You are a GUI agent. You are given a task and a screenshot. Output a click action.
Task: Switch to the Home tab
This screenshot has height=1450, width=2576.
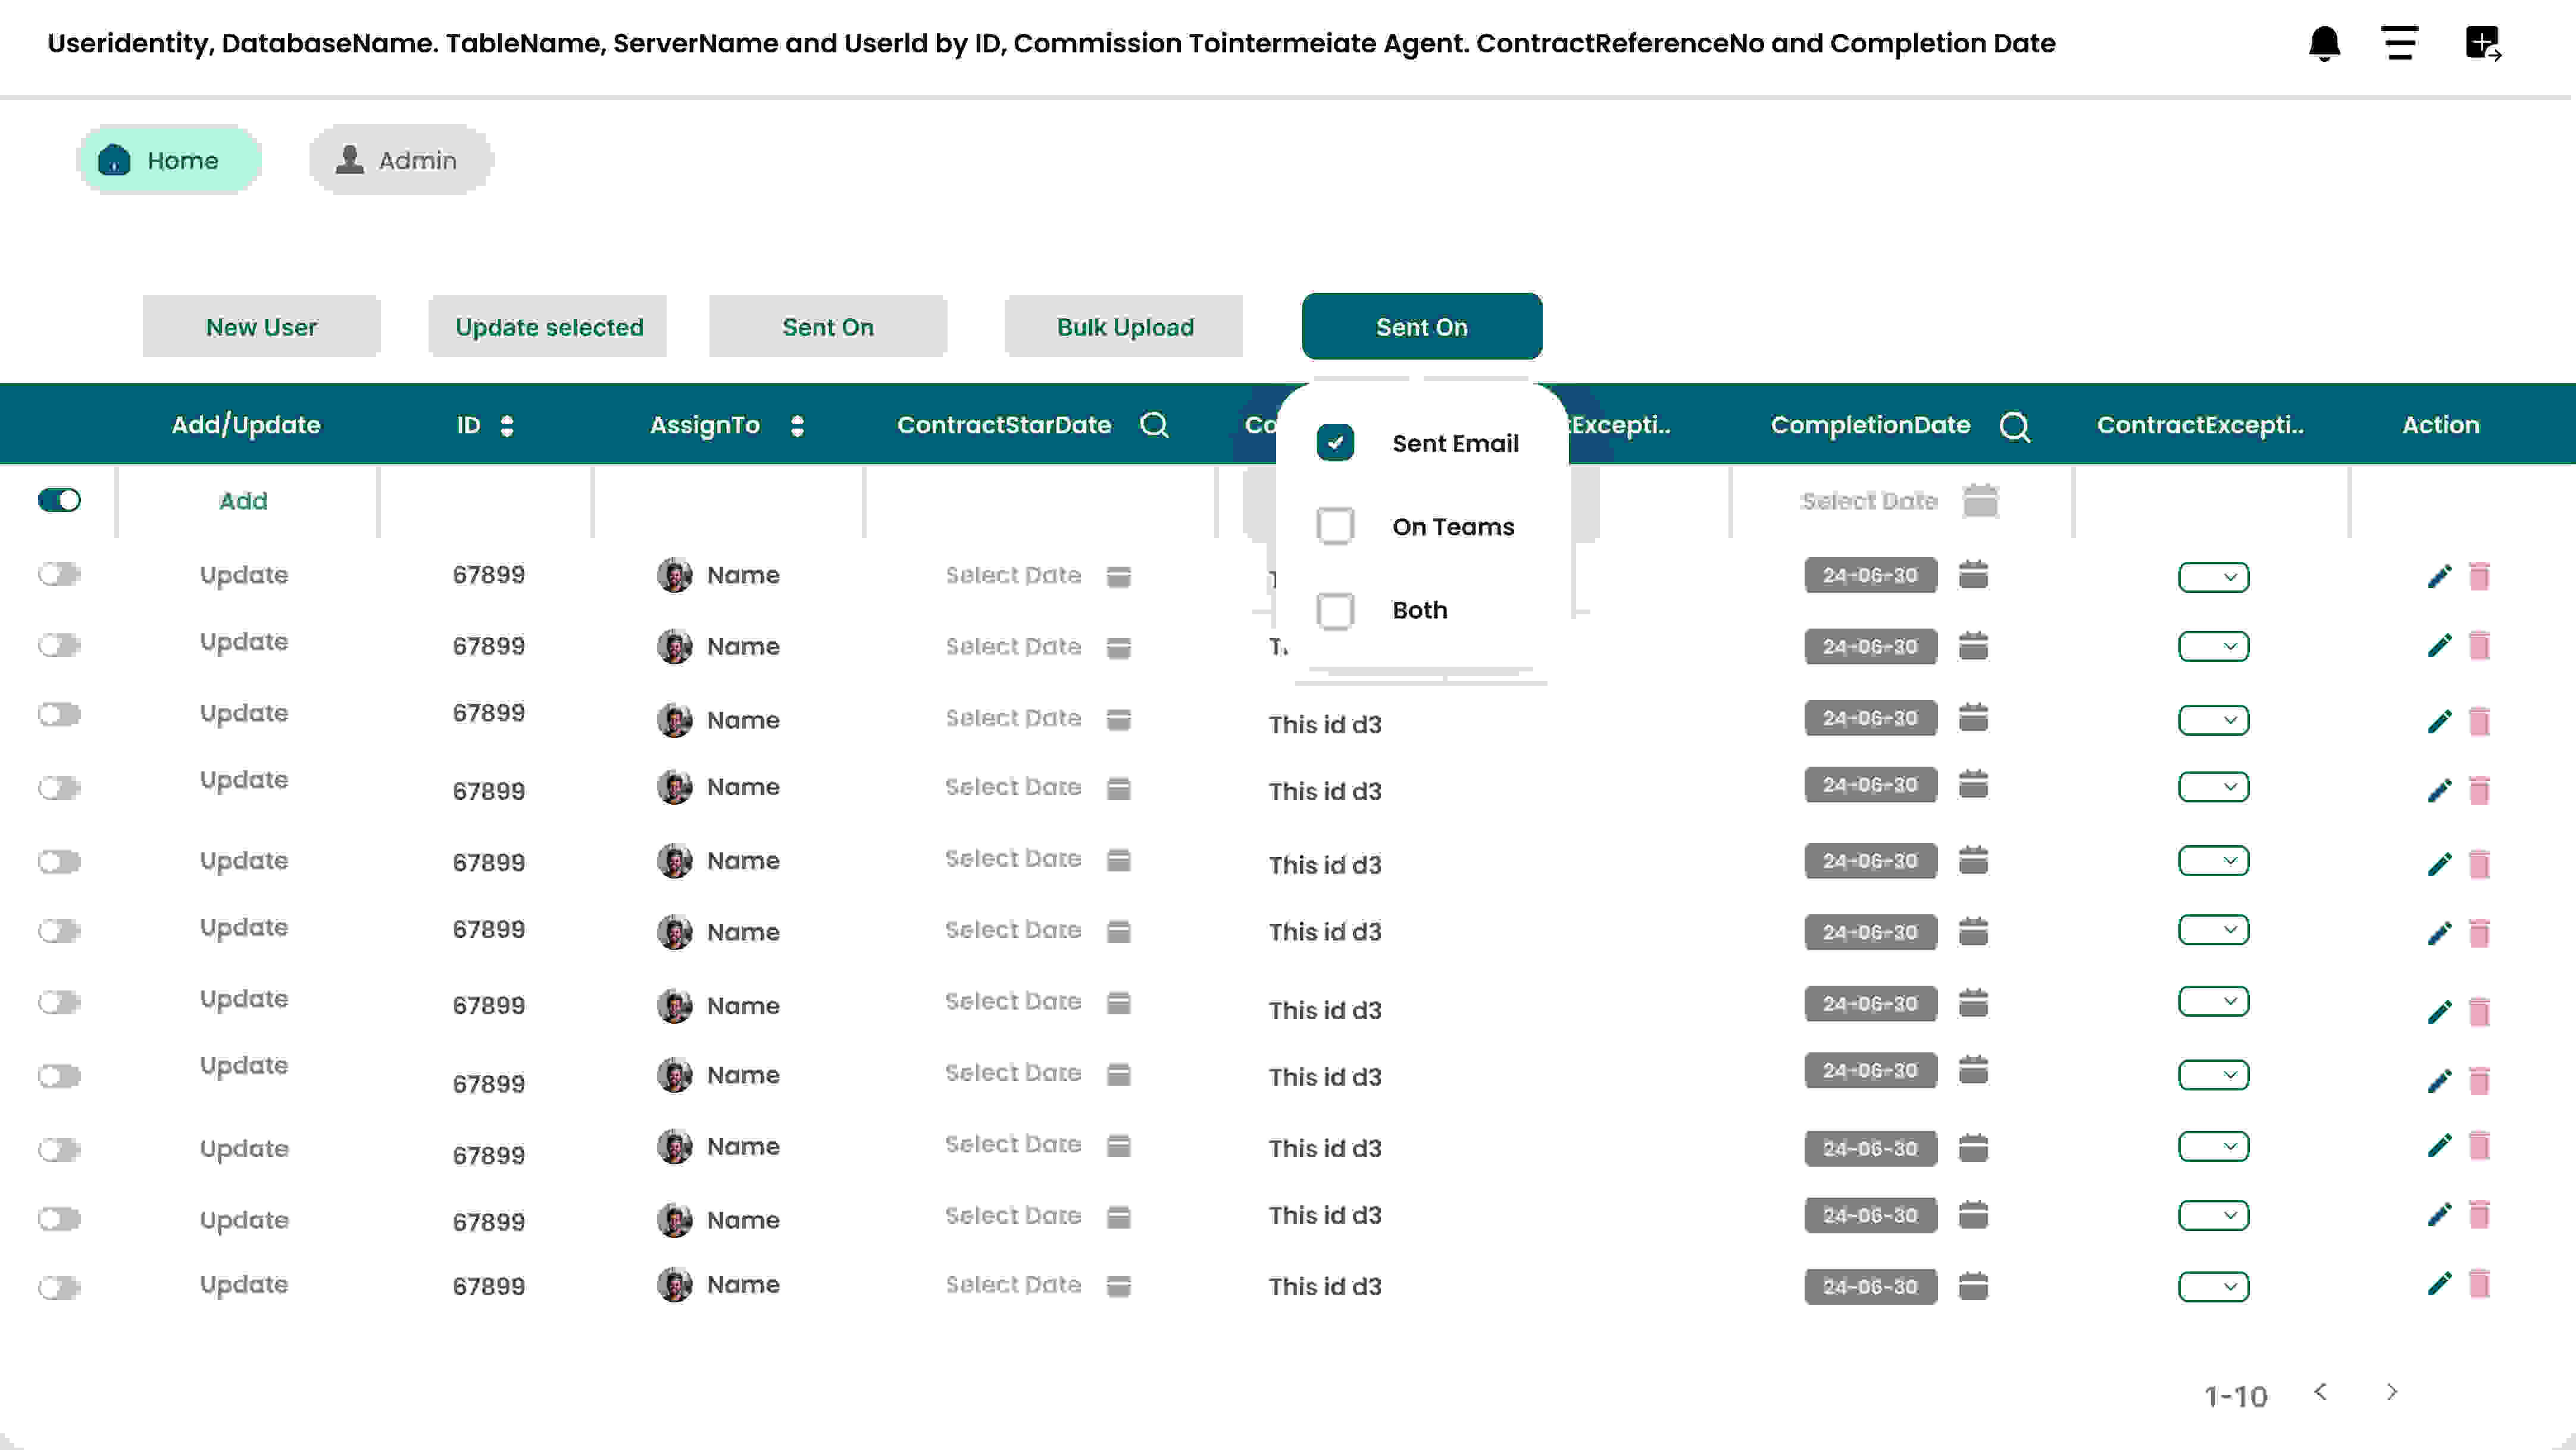click(169, 159)
